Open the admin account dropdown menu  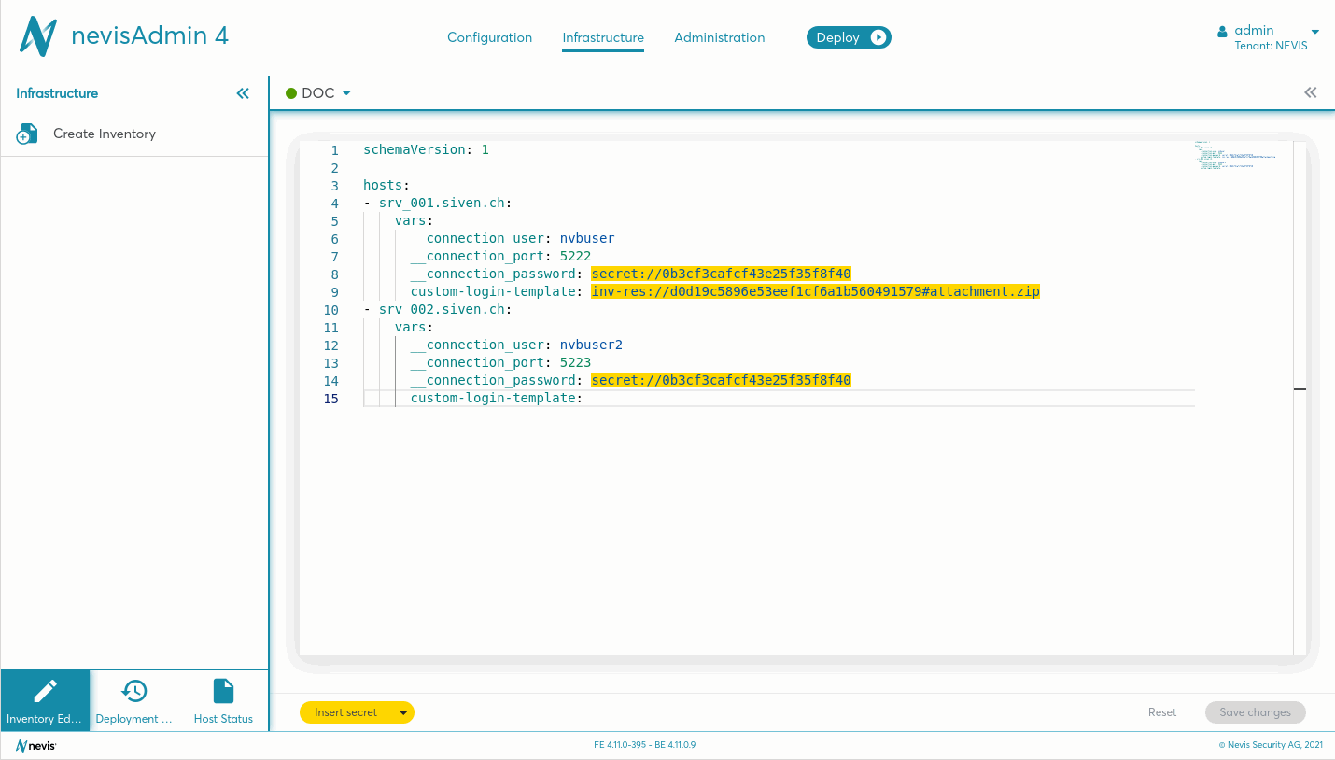click(1314, 31)
